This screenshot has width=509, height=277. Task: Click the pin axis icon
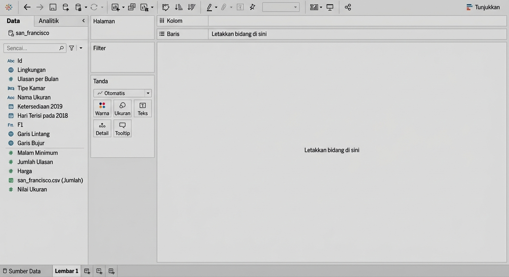tap(252, 7)
